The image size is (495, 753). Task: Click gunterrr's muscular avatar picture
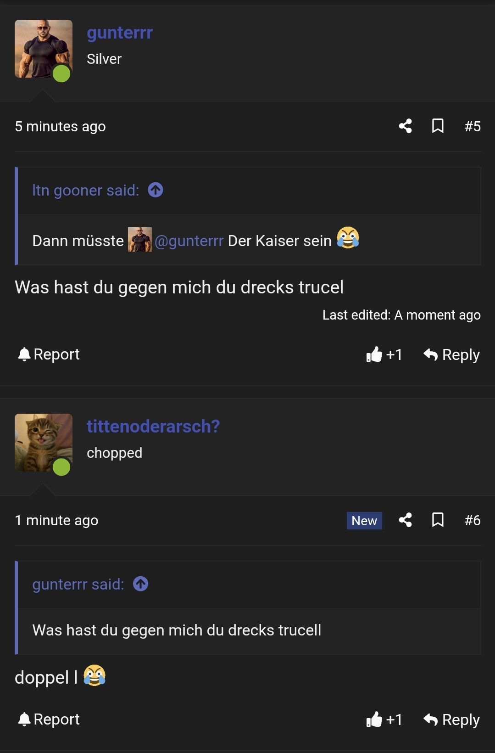[x=43, y=49]
